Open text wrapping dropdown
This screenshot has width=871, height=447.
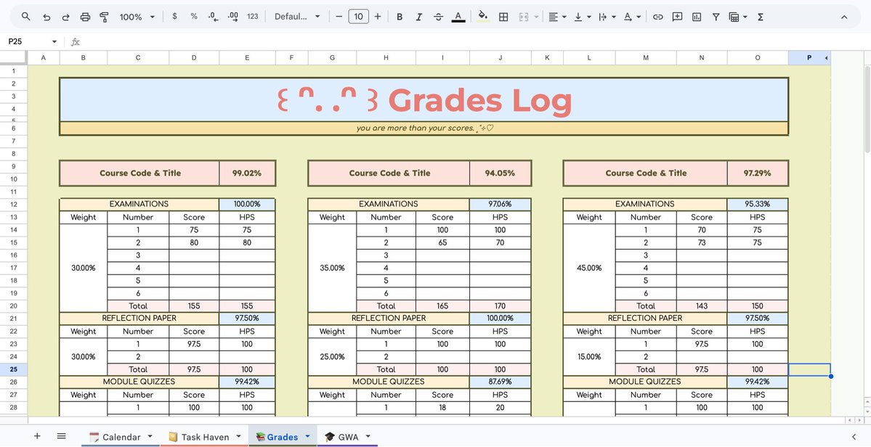pos(607,17)
